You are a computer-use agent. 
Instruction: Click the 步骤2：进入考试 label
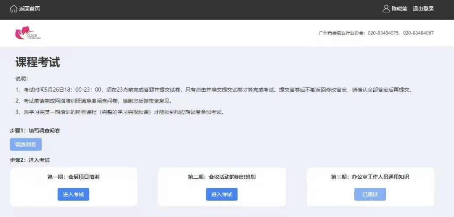(x=30, y=160)
